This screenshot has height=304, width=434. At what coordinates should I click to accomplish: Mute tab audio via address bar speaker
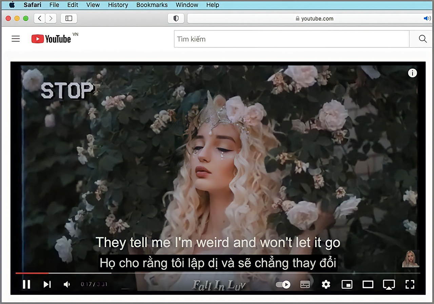(x=427, y=18)
